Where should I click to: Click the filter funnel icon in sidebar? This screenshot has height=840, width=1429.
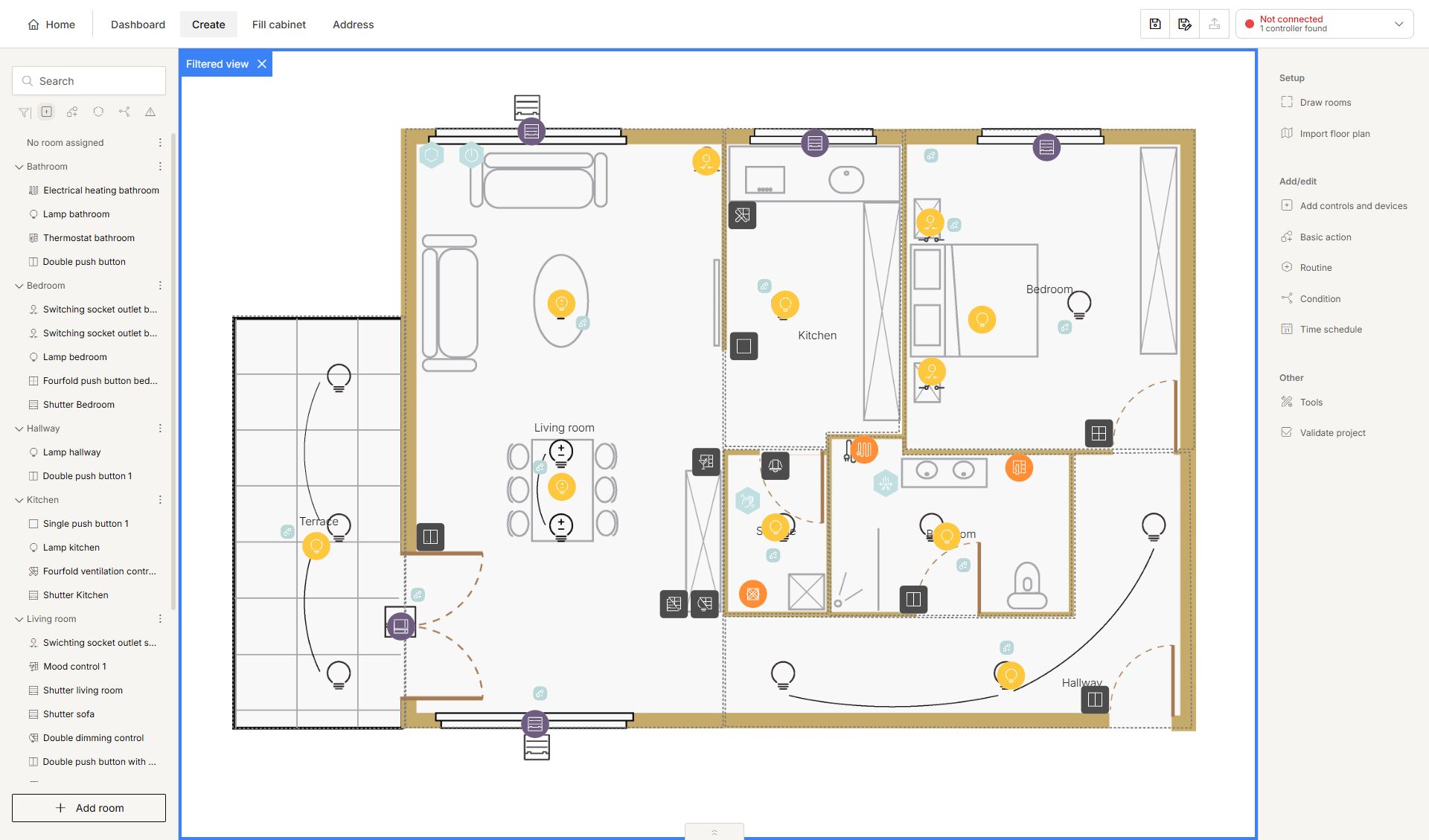tap(25, 112)
